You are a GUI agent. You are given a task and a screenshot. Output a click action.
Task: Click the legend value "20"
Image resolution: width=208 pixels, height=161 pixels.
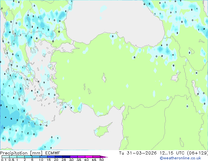[x=56, y=160]
